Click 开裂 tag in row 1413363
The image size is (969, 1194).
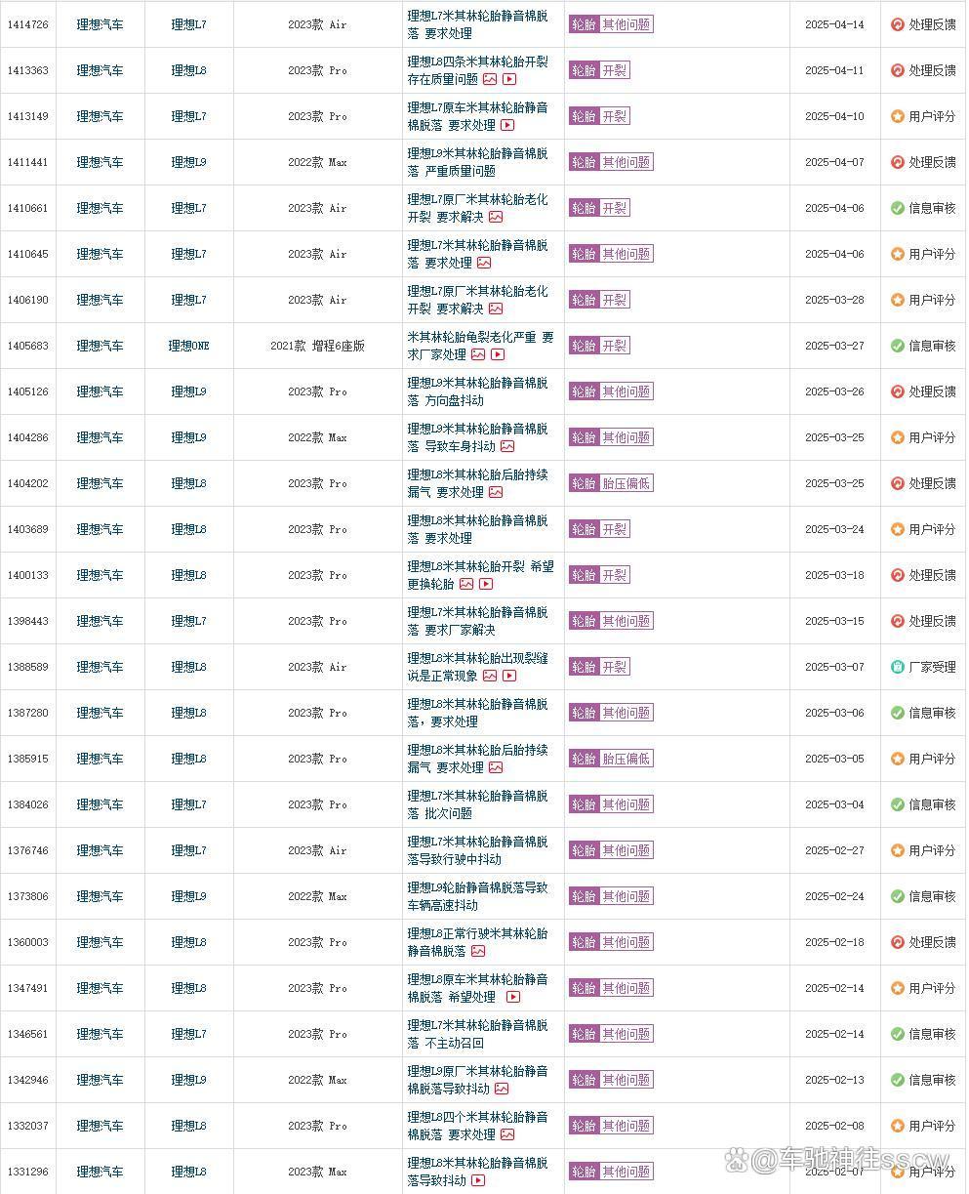[615, 70]
